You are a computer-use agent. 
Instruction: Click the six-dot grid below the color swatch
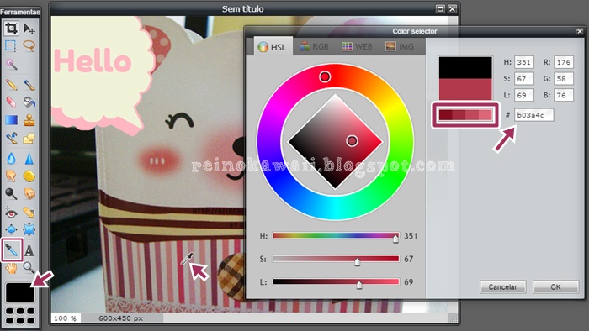click(x=20, y=316)
